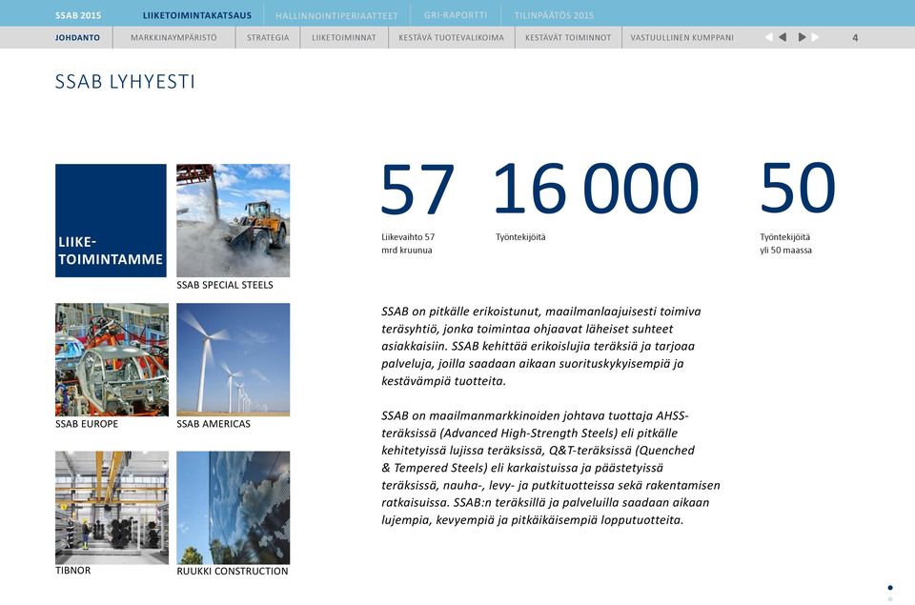
Task: Select Markkinaympäristö section
Action: [x=173, y=37]
